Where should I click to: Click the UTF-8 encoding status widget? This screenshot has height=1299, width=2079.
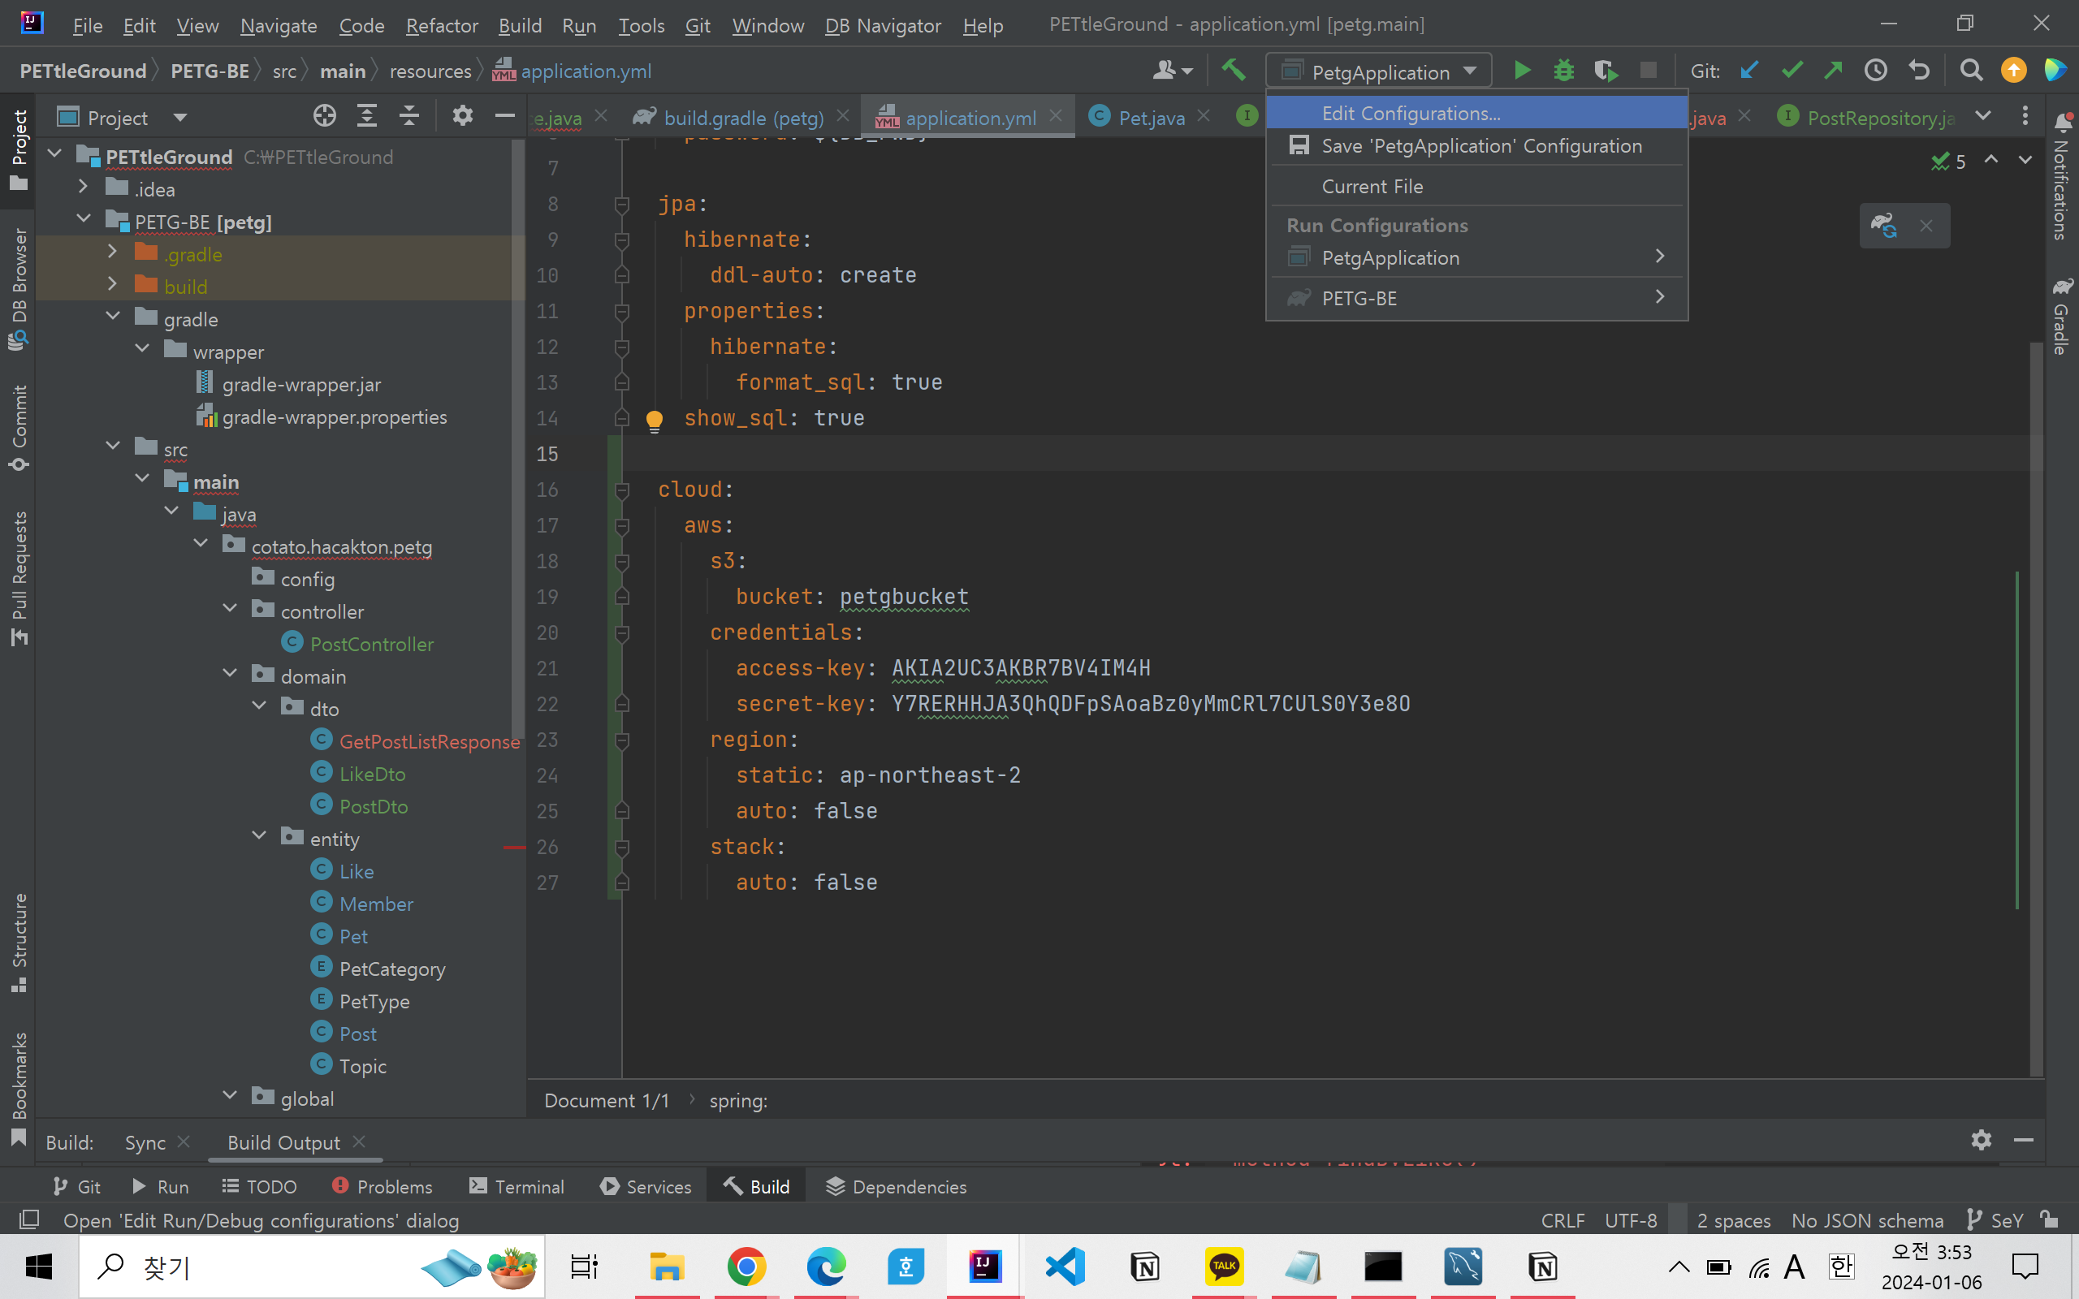click(1630, 1220)
